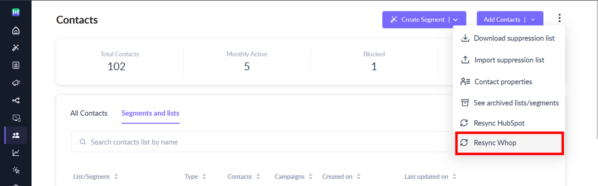Click the Monthly Active value 5
Viewport: 598px width, 186px height.
coord(247,67)
